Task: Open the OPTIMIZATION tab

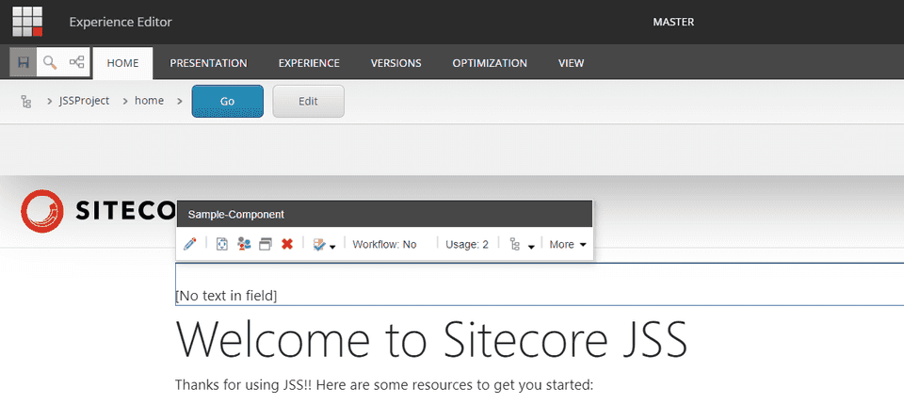Action: click(x=490, y=63)
